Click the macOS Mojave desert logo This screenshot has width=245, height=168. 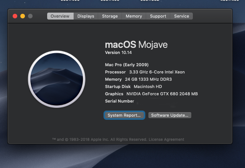tap(57, 79)
